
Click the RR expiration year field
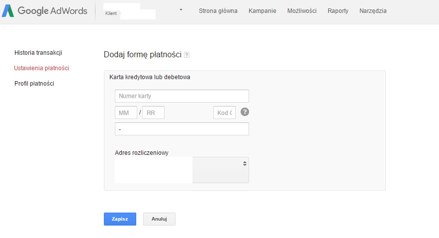pyautogui.click(x=153, y=113)
